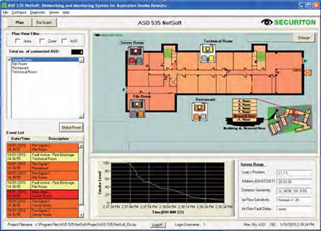Viewport: 321px width, 231px height.
Task: Select Technical Room in the ASD list
Action: pos(24,72)
